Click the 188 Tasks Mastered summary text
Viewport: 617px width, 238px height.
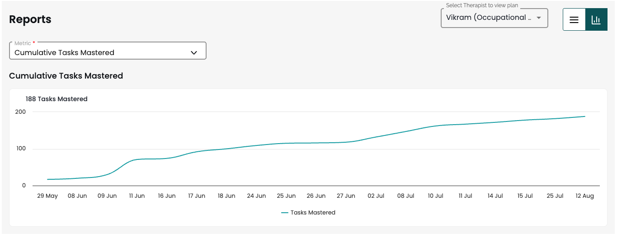pyautogui.click(x=57, y=99)
